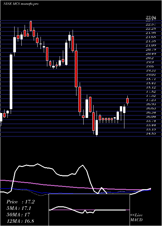Click the 21.98 price axis label
Viewport: 162px width, 226px height.
[x=151, y=33]
